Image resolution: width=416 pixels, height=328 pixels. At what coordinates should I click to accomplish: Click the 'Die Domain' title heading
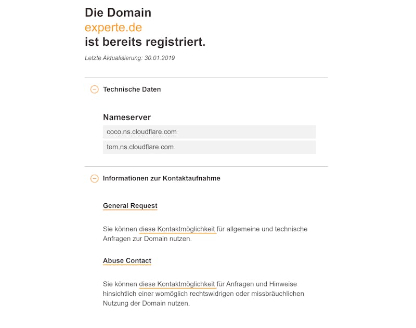tap(118, 12)
